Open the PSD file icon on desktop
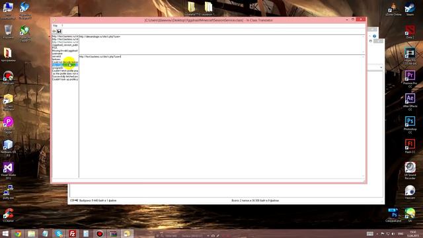Viewport: 423px width, 238px height. pos(393,215)
